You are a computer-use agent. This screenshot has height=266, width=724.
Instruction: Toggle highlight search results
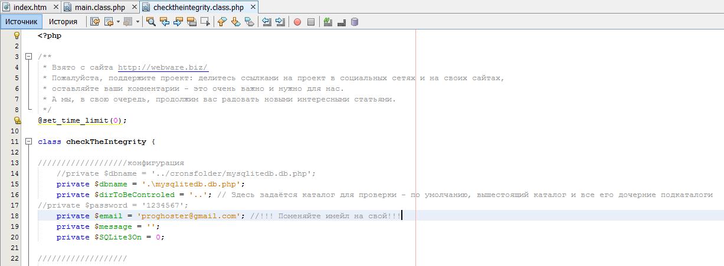192,22
